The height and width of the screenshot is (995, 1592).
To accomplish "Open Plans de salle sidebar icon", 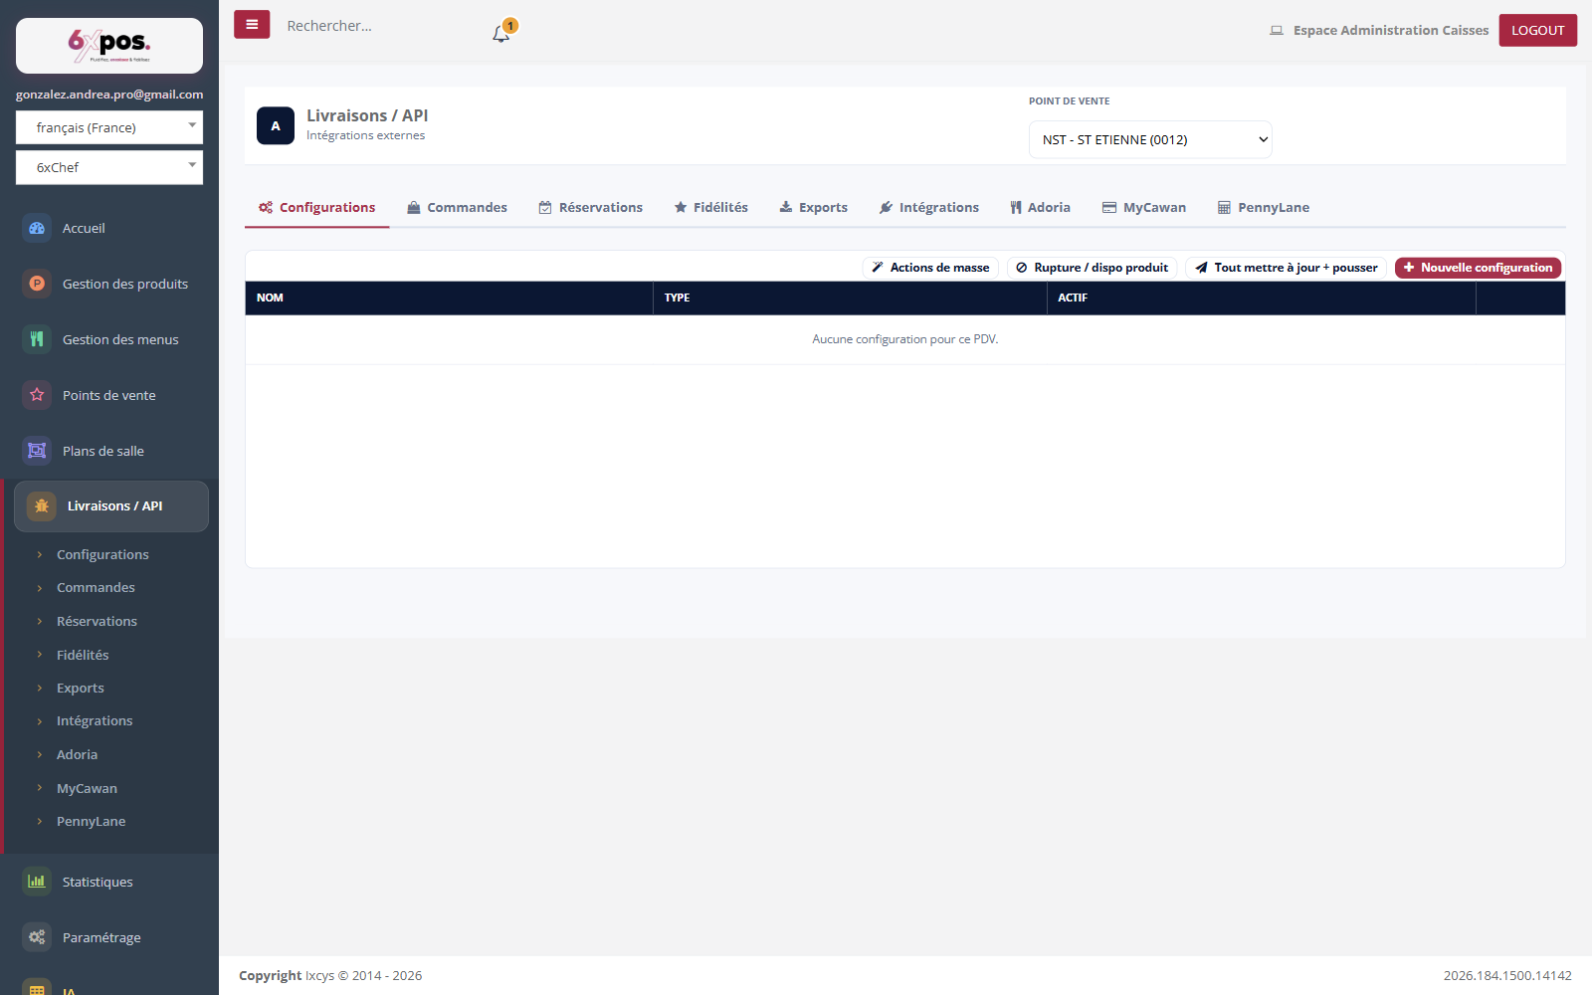I will (x=37, y=451).
